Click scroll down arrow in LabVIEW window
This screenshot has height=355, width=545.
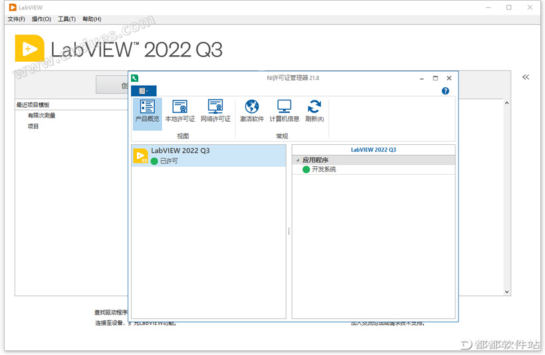click(x=506, y=292)
